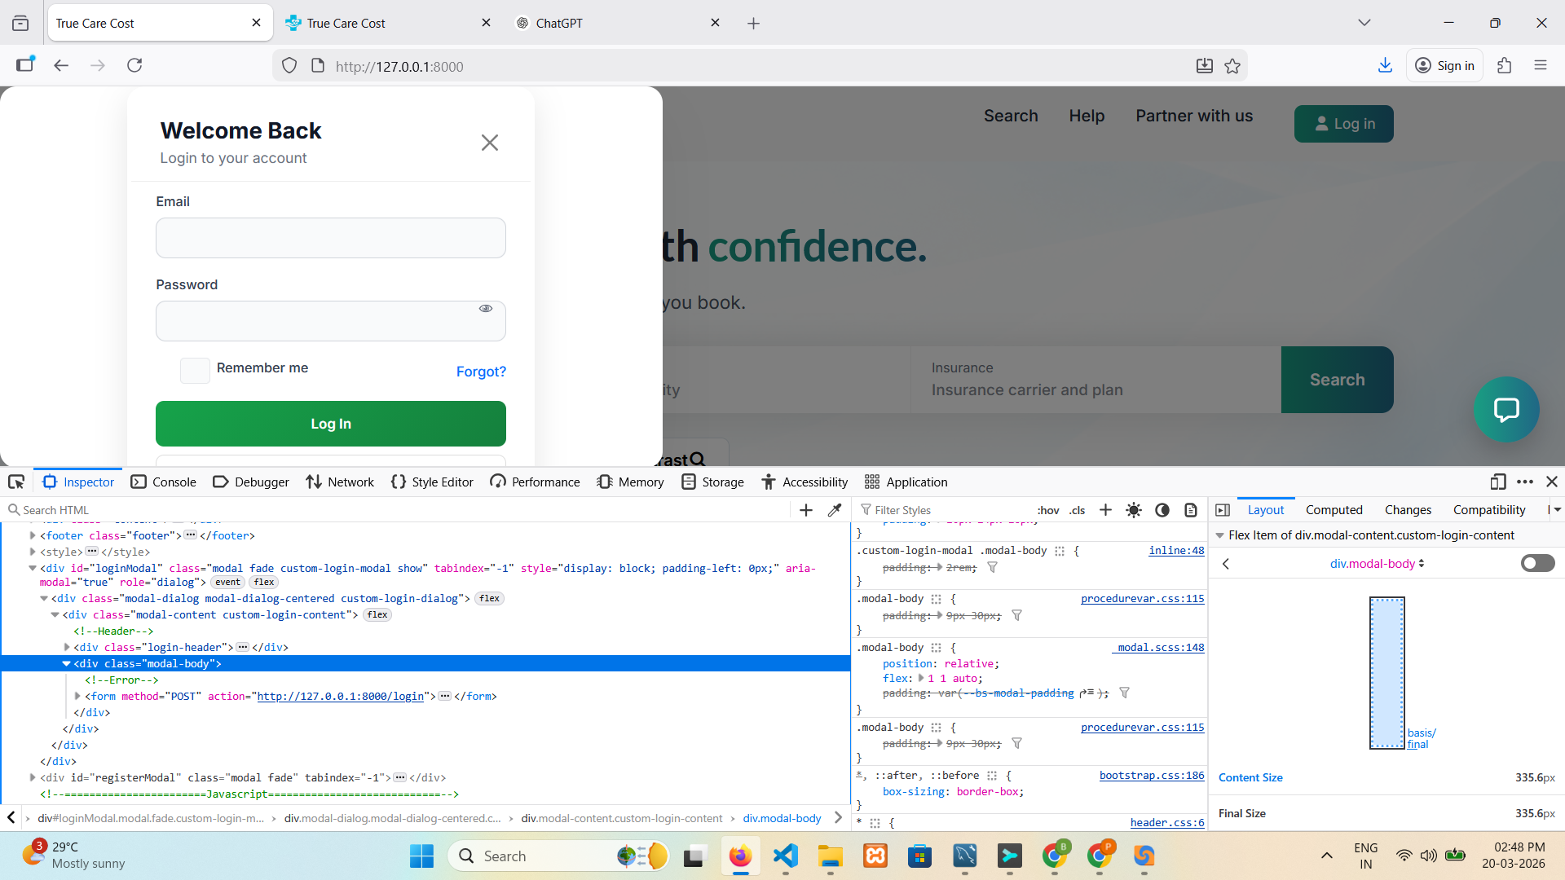Click the element picker icon in DevTools

(x=16, y=482)
